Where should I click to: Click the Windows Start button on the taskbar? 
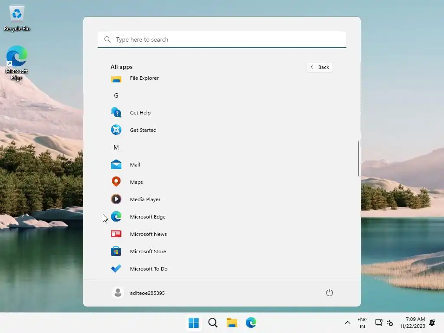[x=194, y=323]
